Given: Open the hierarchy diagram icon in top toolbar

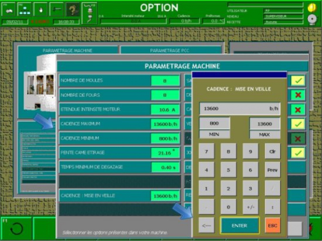Looking at the screenshot, I should [x=25, y=10].
